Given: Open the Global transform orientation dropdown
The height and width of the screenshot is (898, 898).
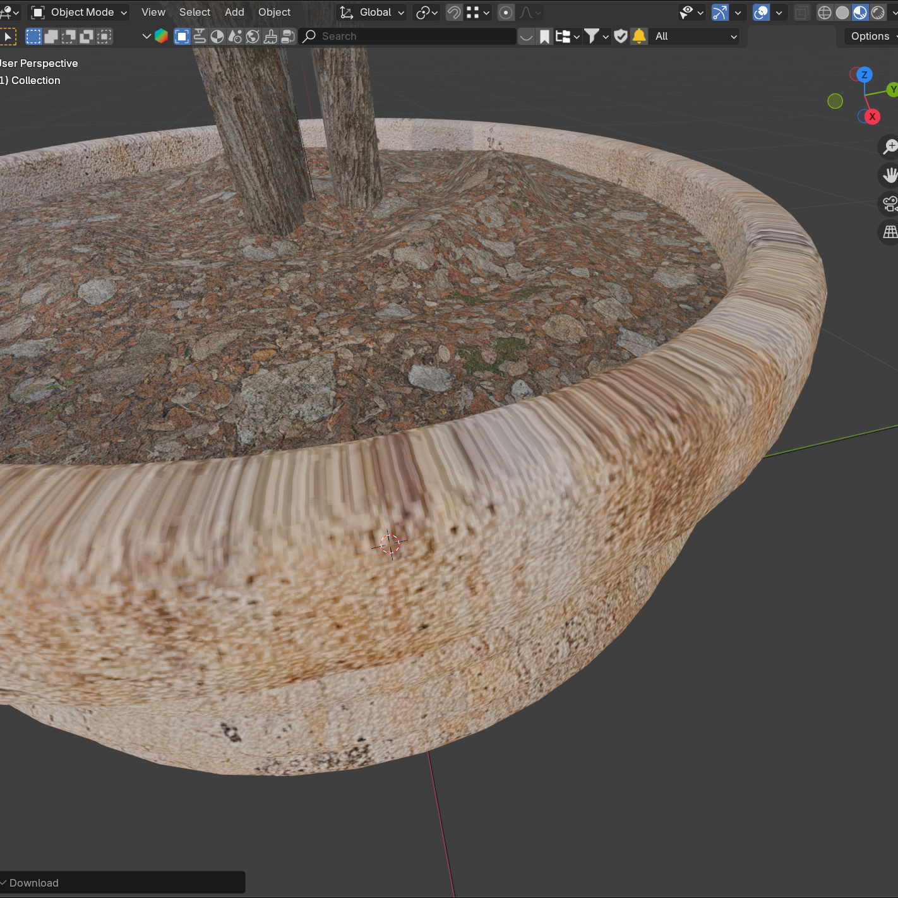Looking at the screenshot, I should (x=371, y=12).
